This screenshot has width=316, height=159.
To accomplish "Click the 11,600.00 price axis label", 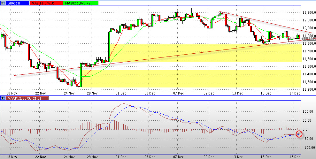I will pyautogui.click(x=309, y=58).
